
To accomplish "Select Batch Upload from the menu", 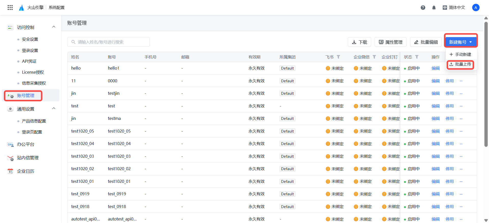I will pyautogui.click(x=460, y=64).
